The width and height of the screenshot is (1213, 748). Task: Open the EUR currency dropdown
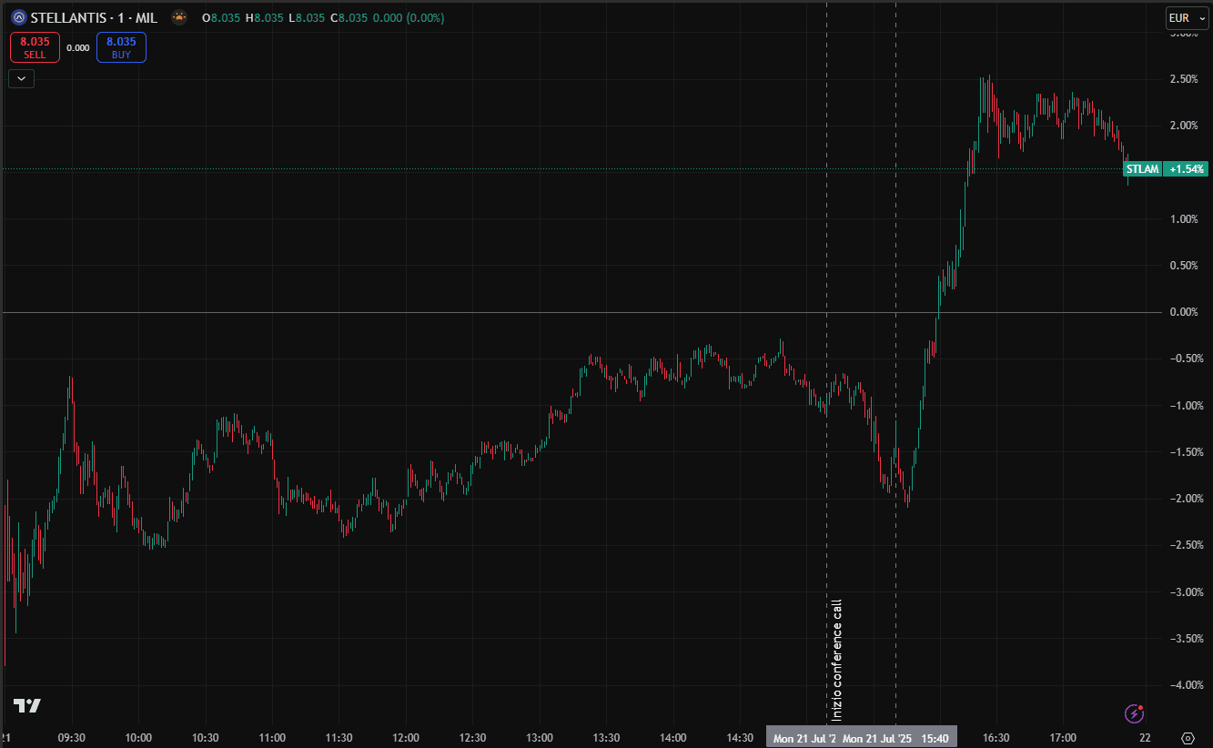[1186, 17]
